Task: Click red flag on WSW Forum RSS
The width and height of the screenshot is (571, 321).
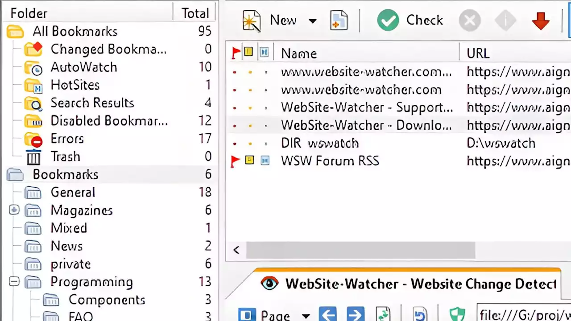Action: coord(235,161)
